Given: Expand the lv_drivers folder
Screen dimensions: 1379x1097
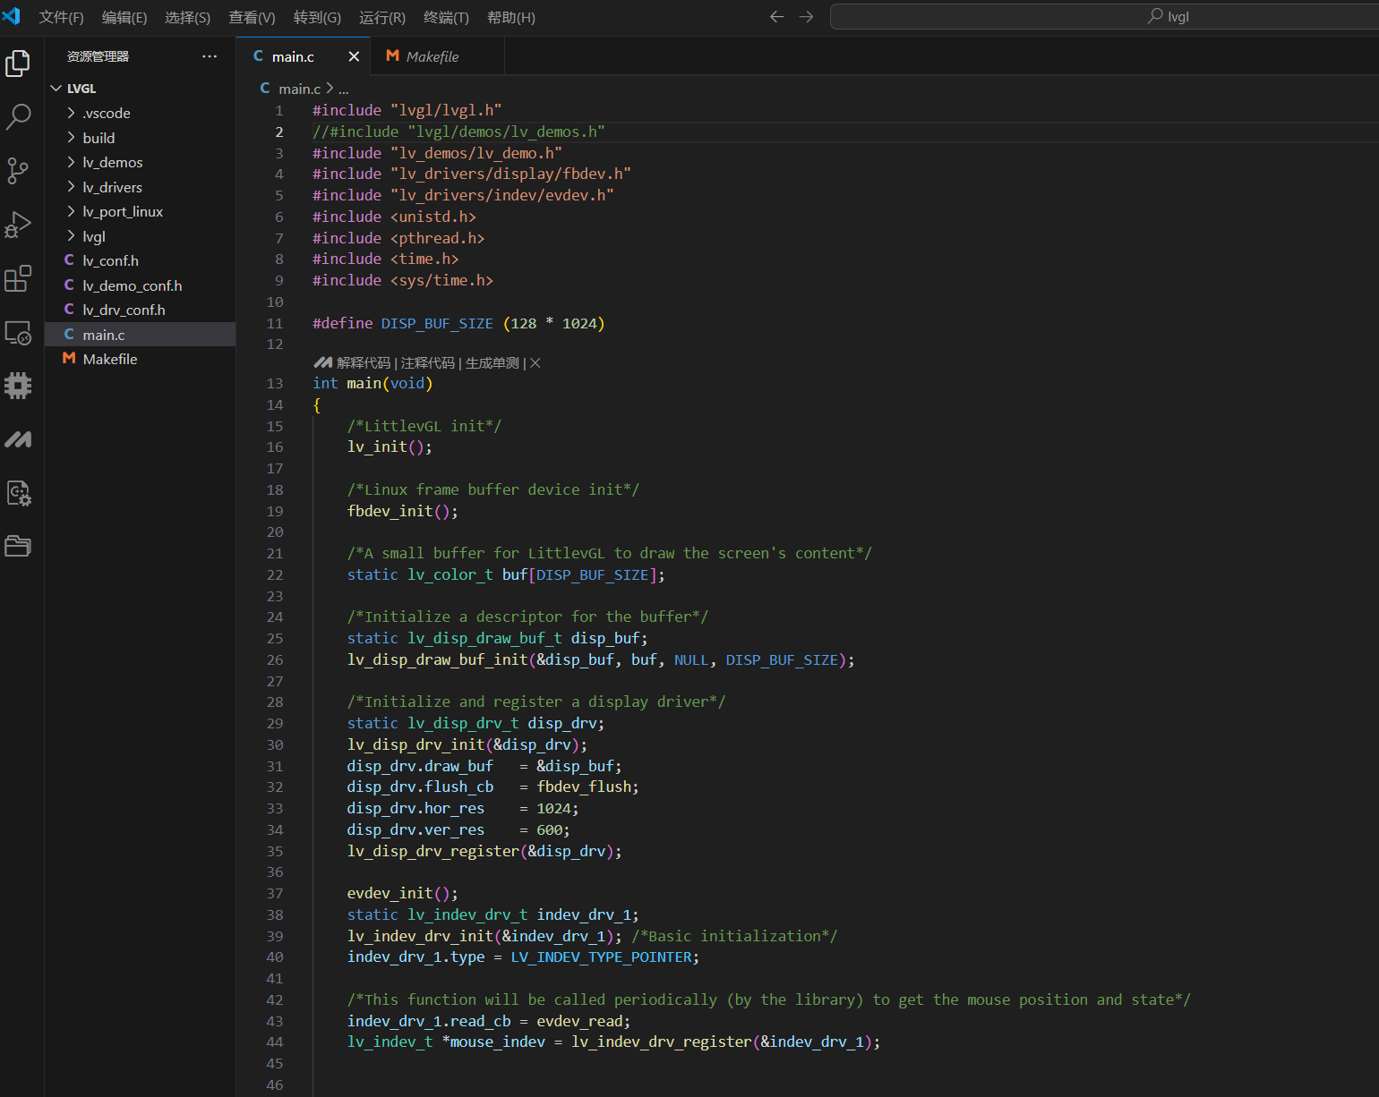Looking at the screenshot, I should click(x=72, y=187).
